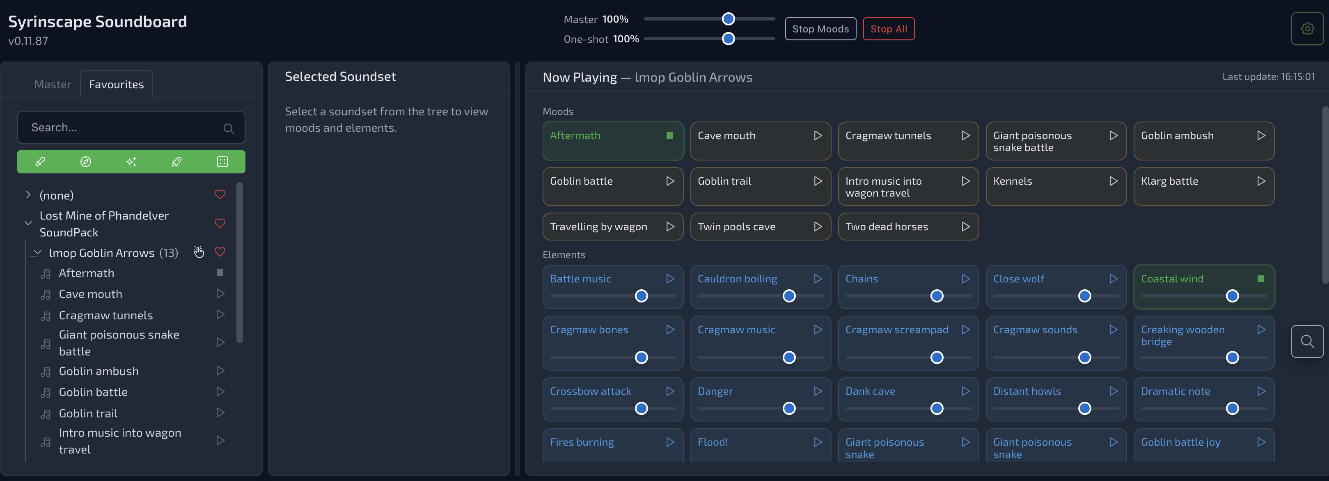Click the magnifier search button at right
The image size is (1329, 481).
1307,341
